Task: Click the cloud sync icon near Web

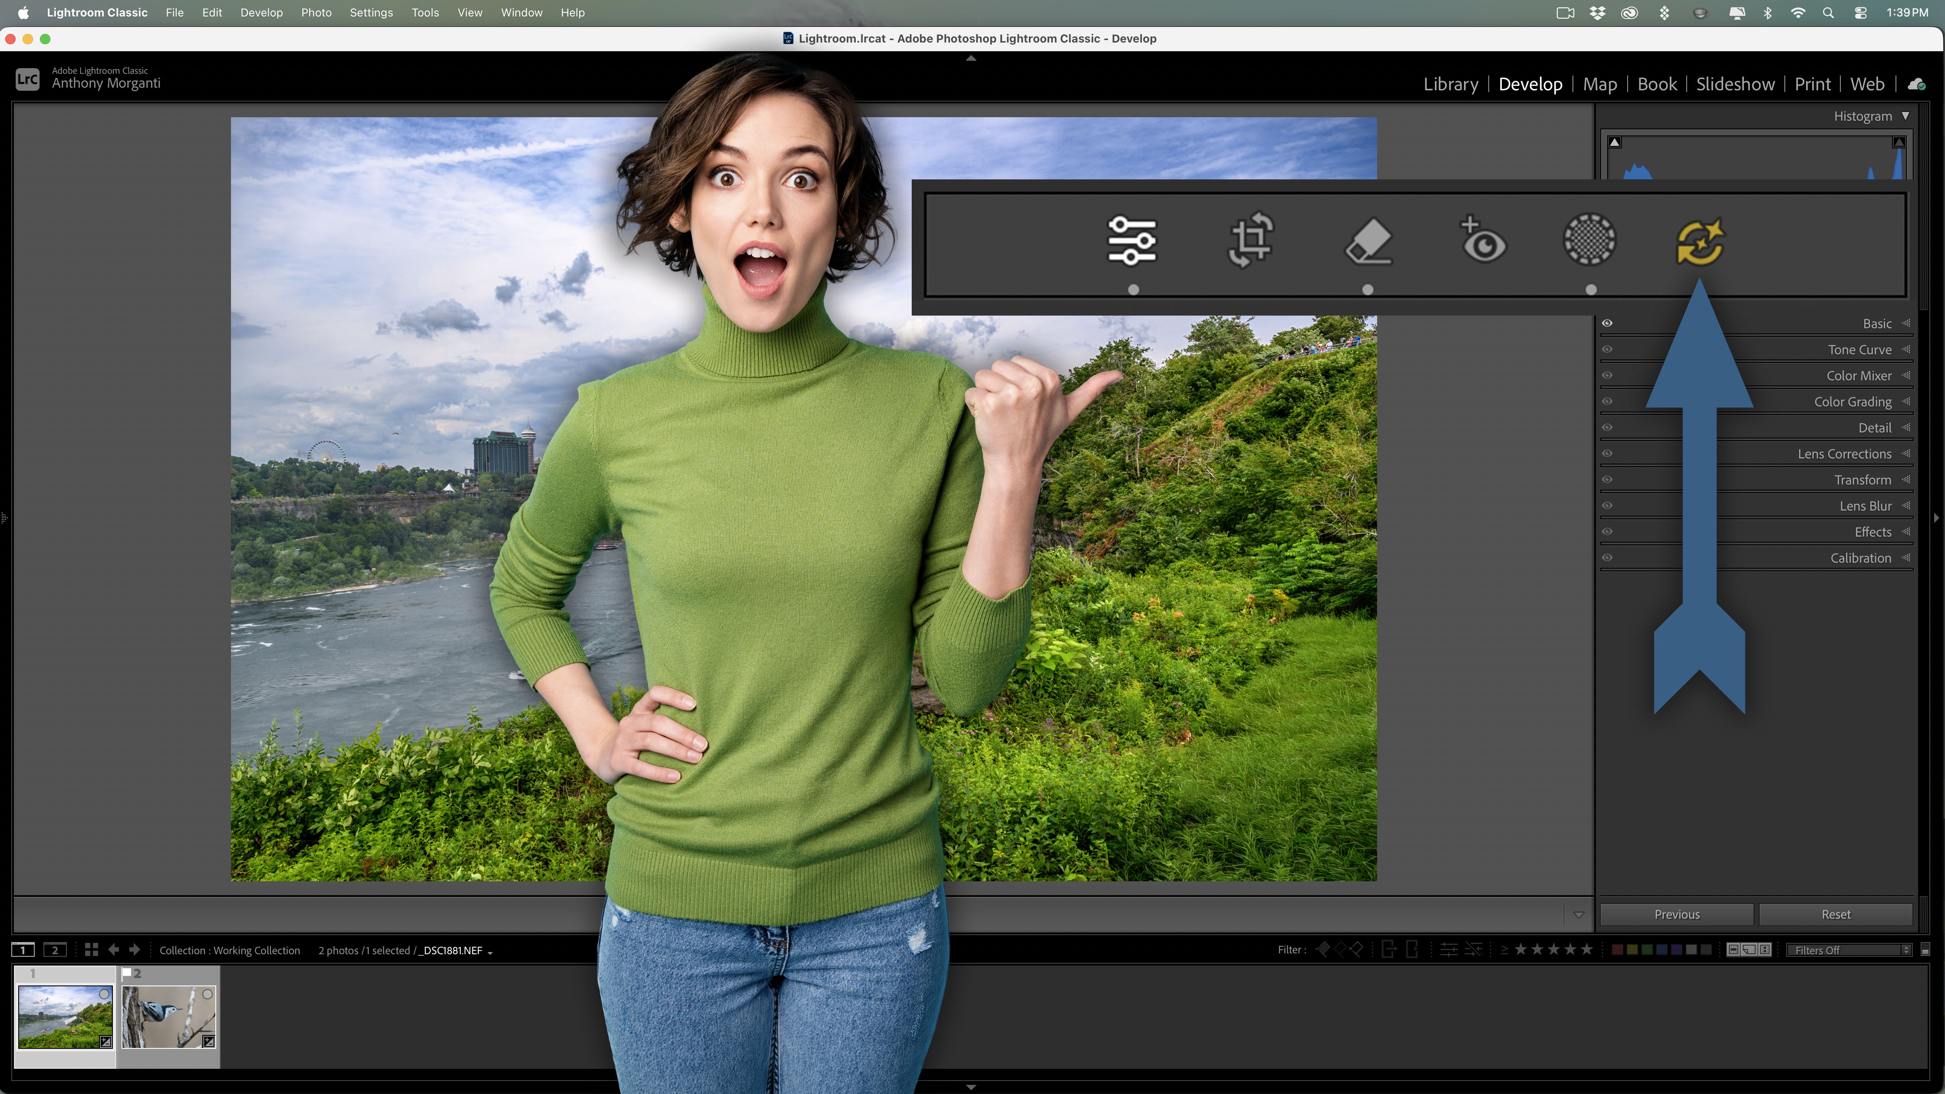Action: click(x=1915, y=84)
